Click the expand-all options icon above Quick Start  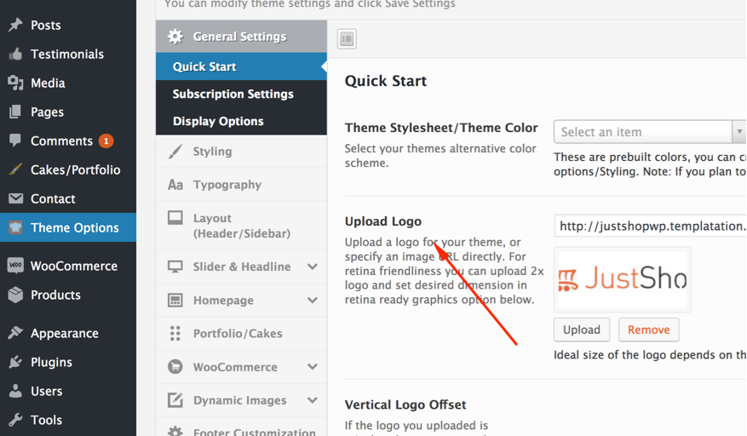pos(347,38)
